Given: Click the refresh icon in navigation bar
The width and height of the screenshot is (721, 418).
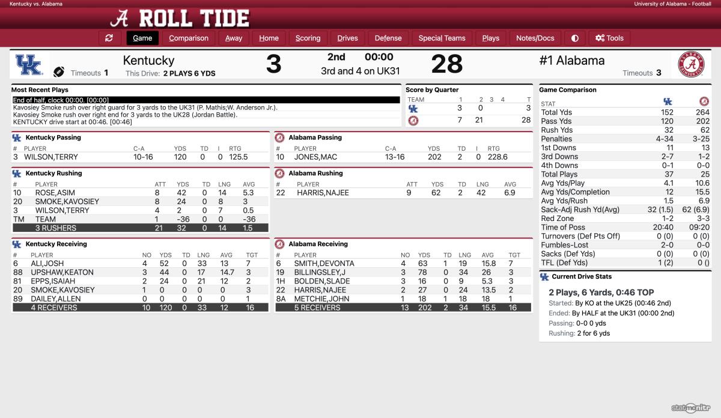Looking at the screenshot, I should point(109,38).
